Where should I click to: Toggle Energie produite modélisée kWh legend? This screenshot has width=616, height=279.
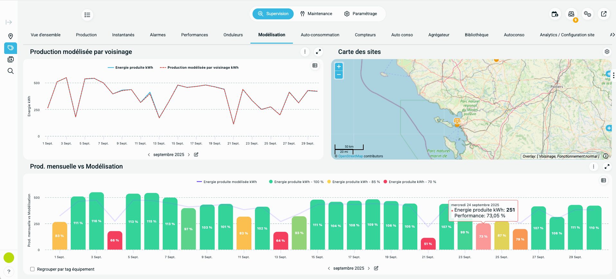pos(227,182)
